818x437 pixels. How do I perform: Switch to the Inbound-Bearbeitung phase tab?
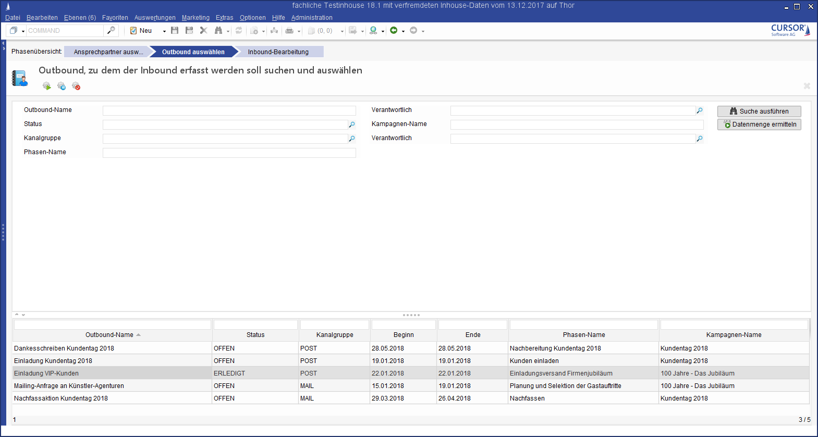(x=278, y=52)
